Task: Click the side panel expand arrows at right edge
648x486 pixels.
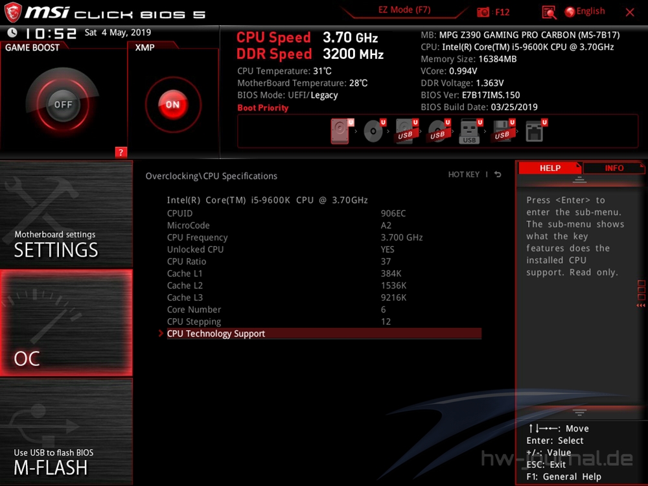Action: tap(641, 305)
